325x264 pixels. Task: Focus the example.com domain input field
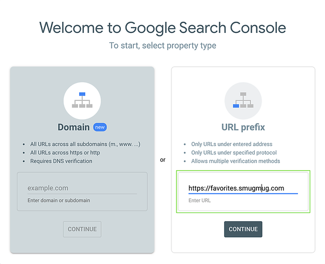coord(82,188)
